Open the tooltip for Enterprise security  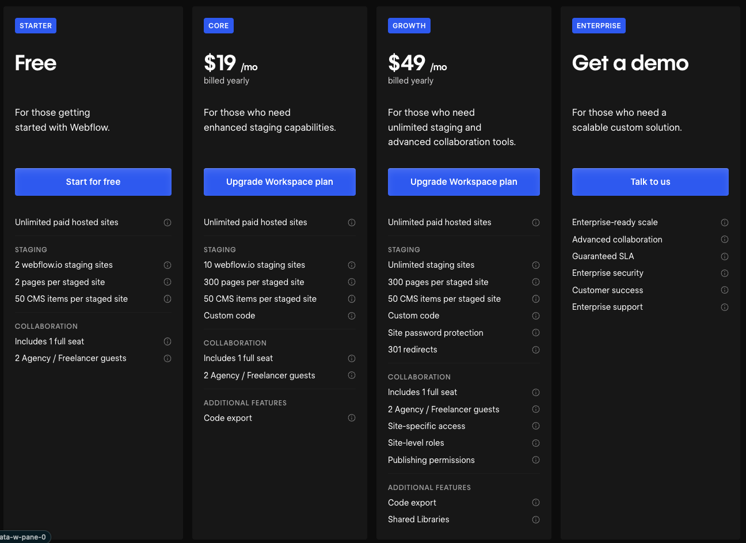pos(725,273)
